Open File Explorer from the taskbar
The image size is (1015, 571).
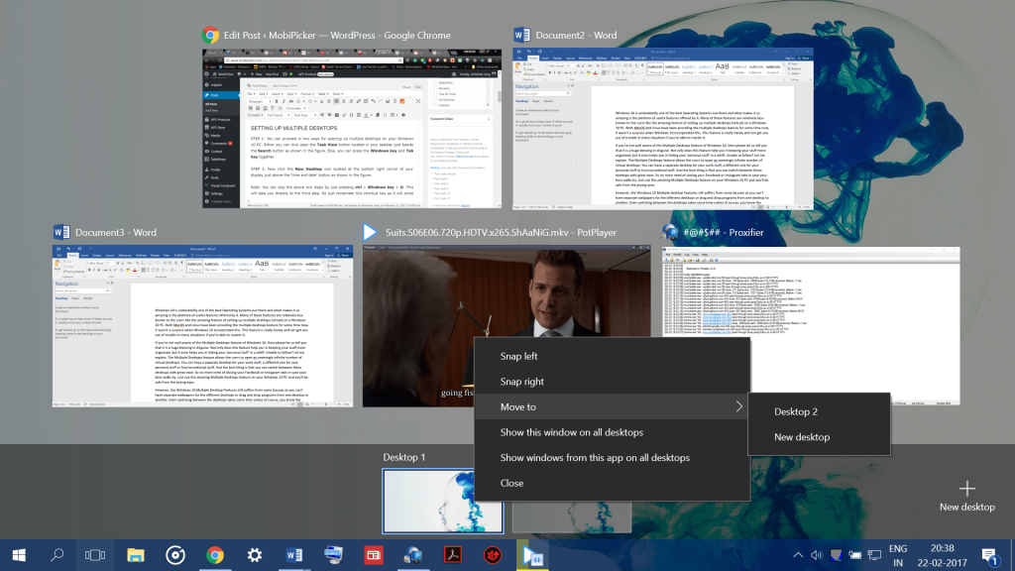135,555
